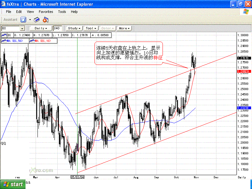Viewport: 252px width, 189px height.
Task: Click the EC price chart legend icon
Action: tap(4, 35)
